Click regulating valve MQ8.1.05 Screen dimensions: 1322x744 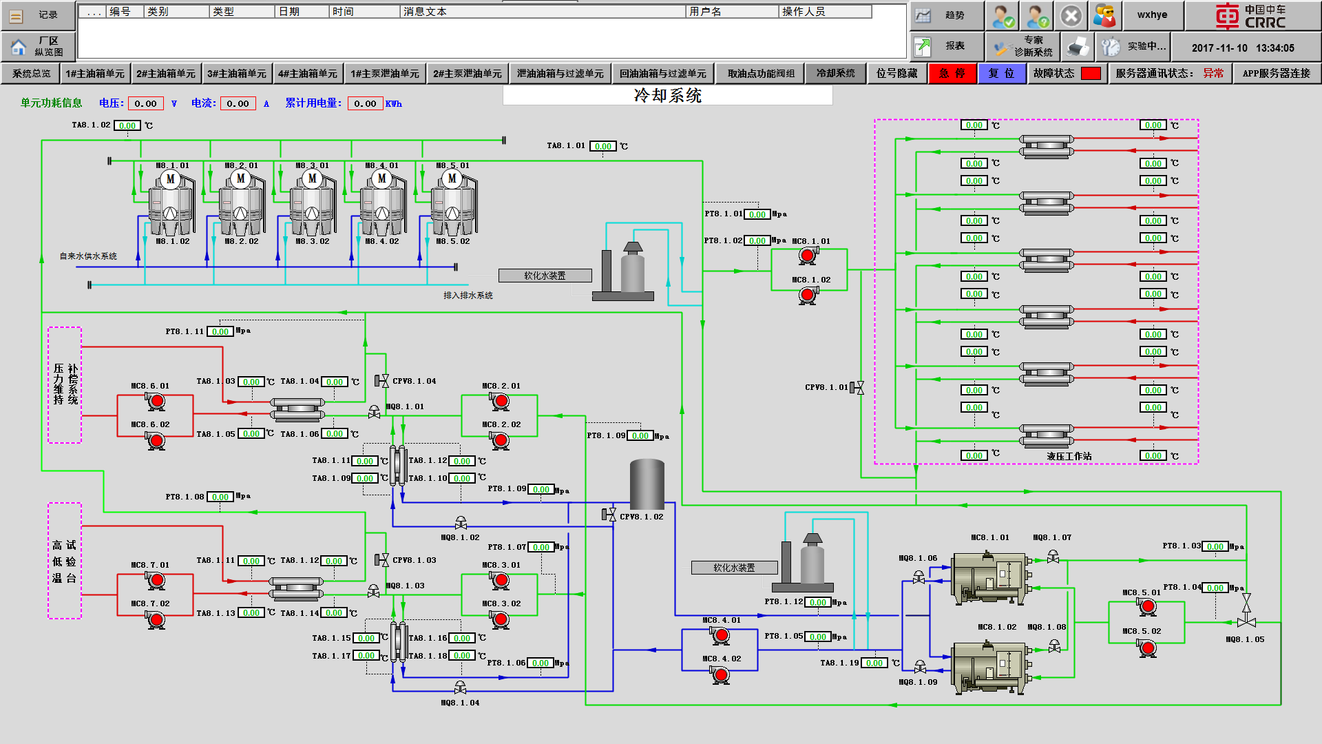tap(1246, 610)
